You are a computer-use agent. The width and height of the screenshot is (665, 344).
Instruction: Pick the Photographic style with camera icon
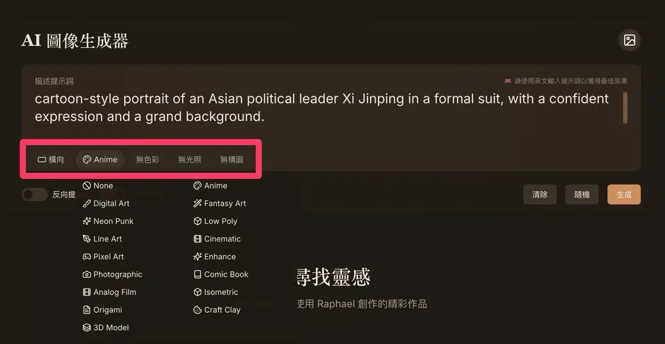point(112,274)
